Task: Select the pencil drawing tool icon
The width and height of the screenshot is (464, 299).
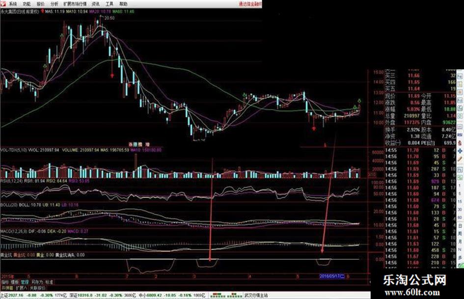Action: 460,159
